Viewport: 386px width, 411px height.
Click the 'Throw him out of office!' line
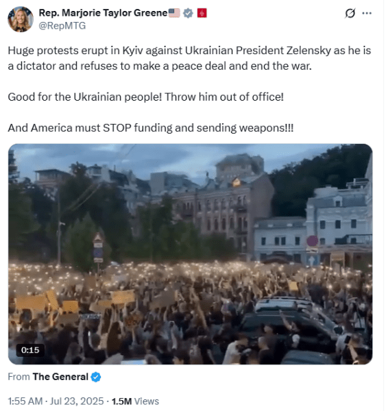pos(224,97)
